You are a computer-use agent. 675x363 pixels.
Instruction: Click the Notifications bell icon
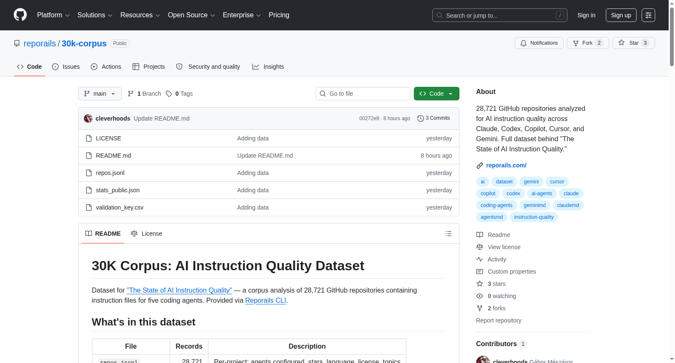tap(524, 43)
